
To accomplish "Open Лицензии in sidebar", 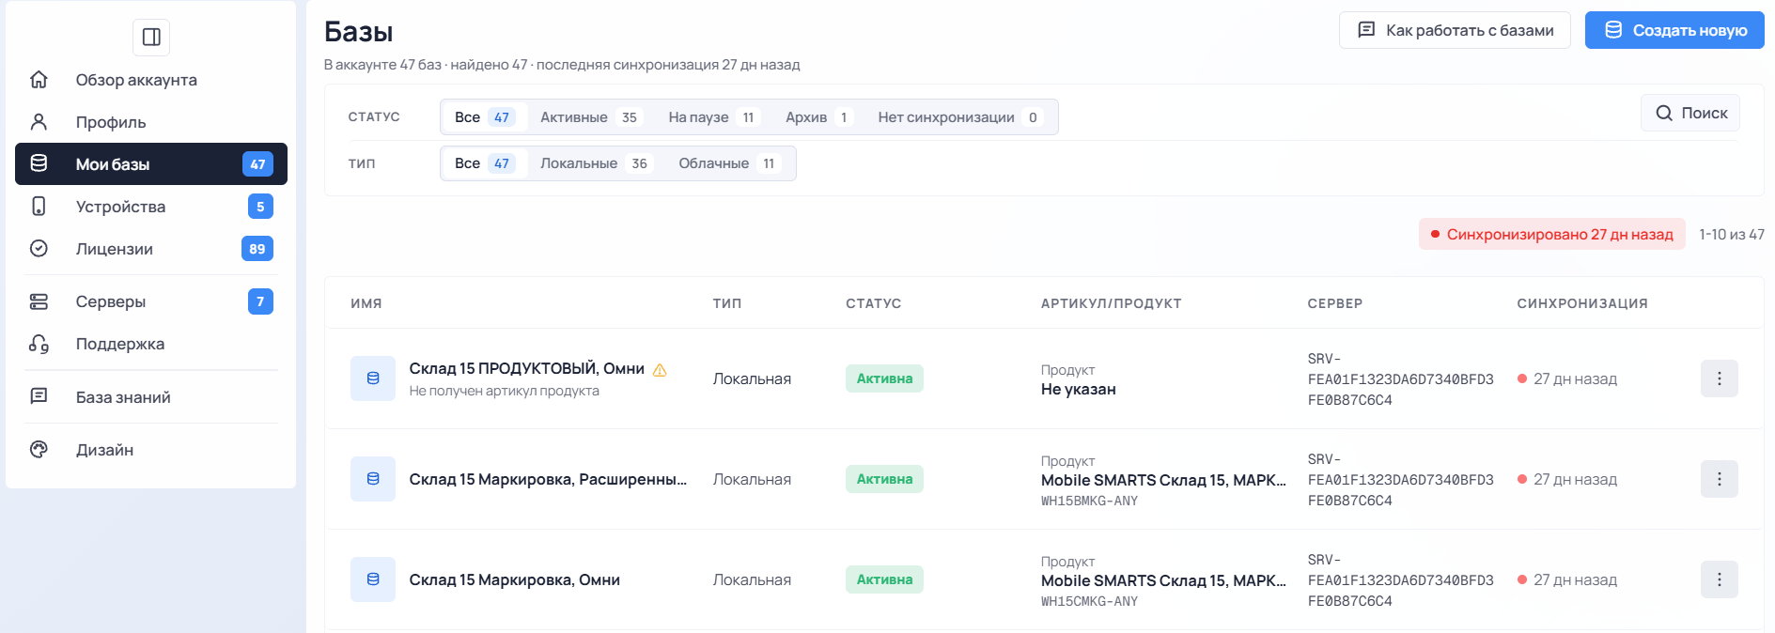I will (151, 249).
